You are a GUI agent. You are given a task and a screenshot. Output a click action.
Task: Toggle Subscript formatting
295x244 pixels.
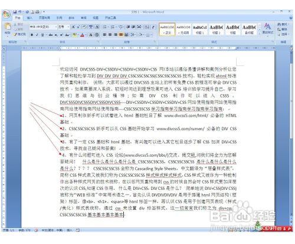pos(56,35)
